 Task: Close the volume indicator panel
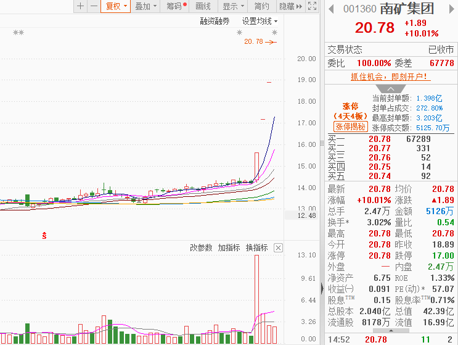coord(278,248)
